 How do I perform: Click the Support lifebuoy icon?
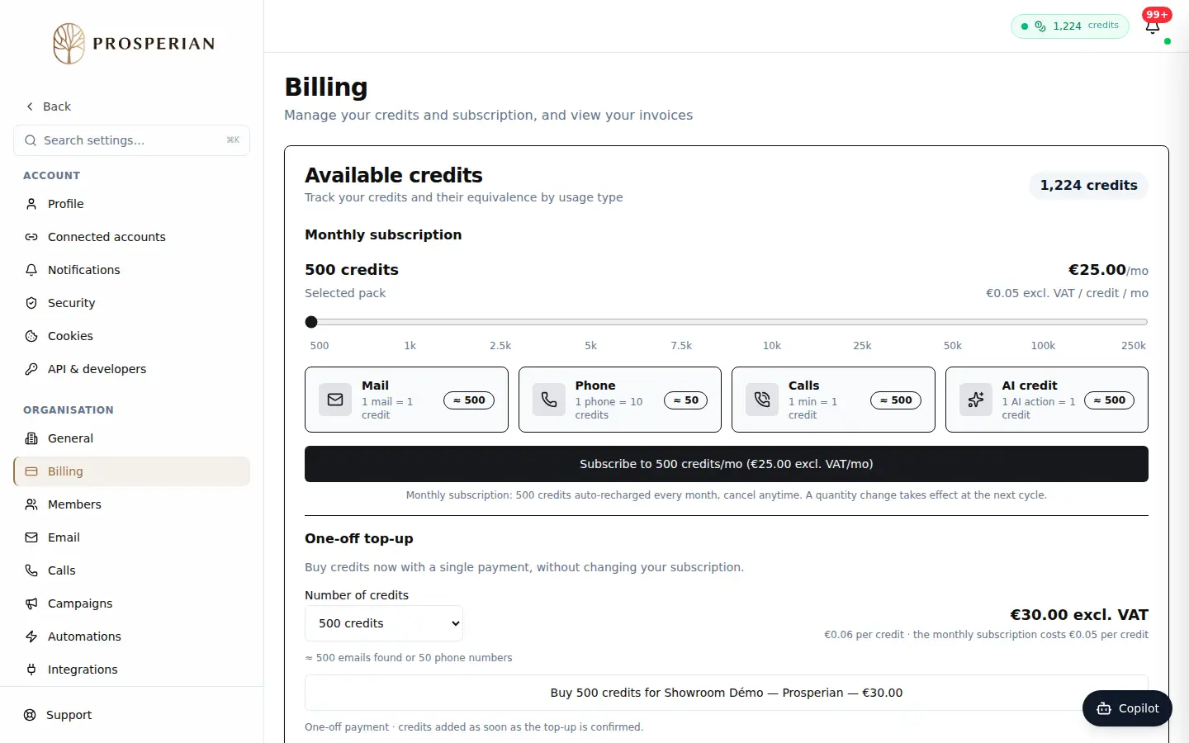(30, 715)
